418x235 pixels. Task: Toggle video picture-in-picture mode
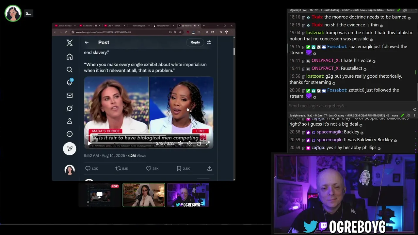[199, 143]
